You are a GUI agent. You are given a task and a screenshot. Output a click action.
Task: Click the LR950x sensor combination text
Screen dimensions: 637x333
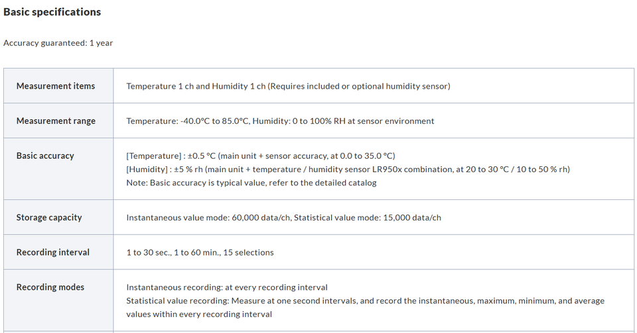click(411, 169)
